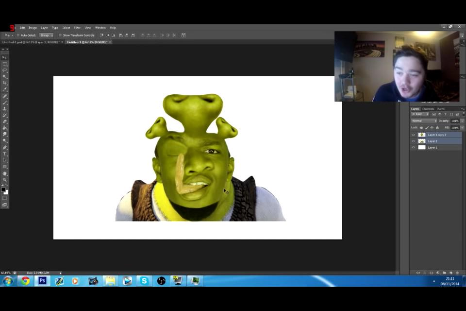This screenshot has width=466, height=311.
Task: Select the Path Selection tool
Action: 5,160
